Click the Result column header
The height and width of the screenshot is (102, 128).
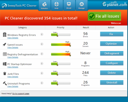[86, 28]
